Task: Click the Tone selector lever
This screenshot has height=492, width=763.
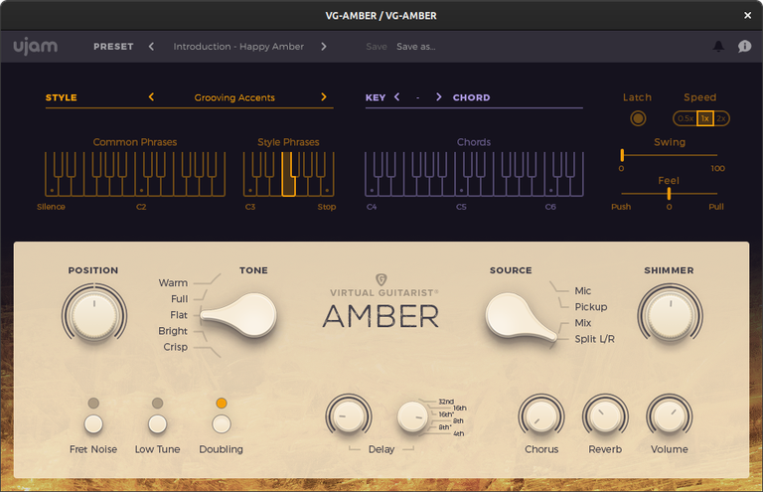Action: (x=238, y=315)
